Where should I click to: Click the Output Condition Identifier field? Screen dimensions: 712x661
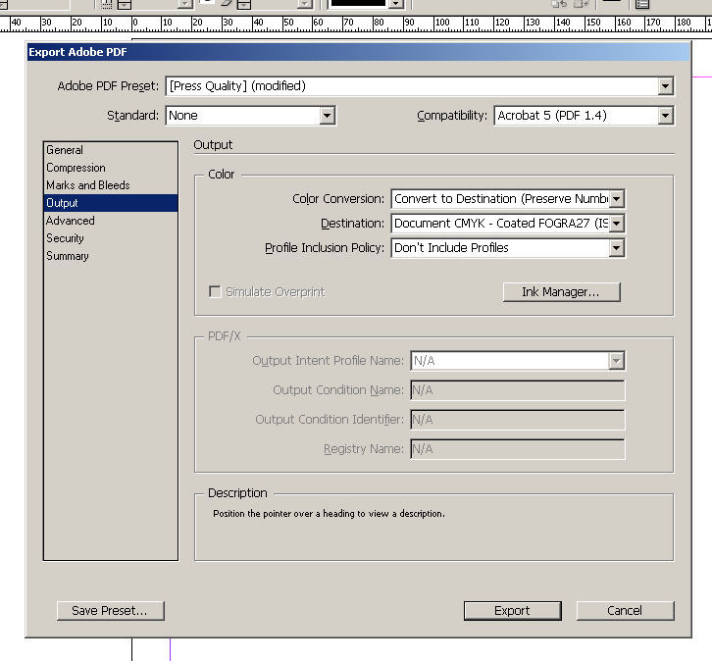pos(518,420)
